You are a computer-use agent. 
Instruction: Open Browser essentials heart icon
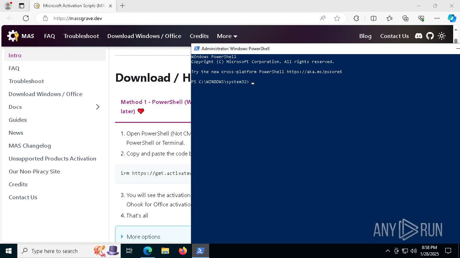tap(421, 18)
